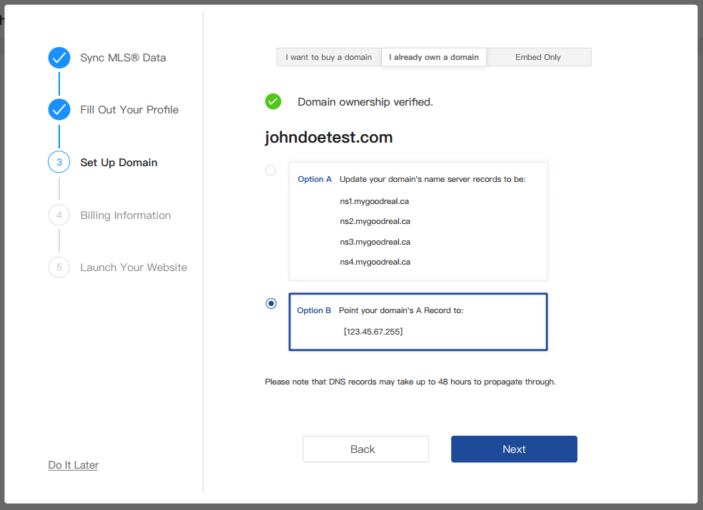Click the Fill Out Your Profile checkmark icon
703x510 pixels.
point(59,110)
